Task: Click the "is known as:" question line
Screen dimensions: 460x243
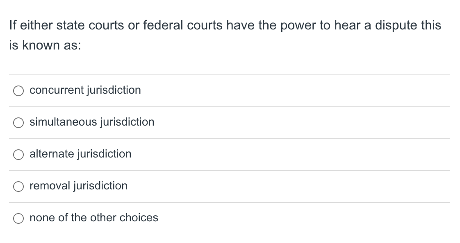Action: coord(45,45)
